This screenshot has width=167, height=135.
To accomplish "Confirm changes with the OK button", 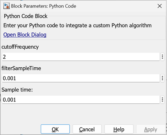I will pos(55,129).
